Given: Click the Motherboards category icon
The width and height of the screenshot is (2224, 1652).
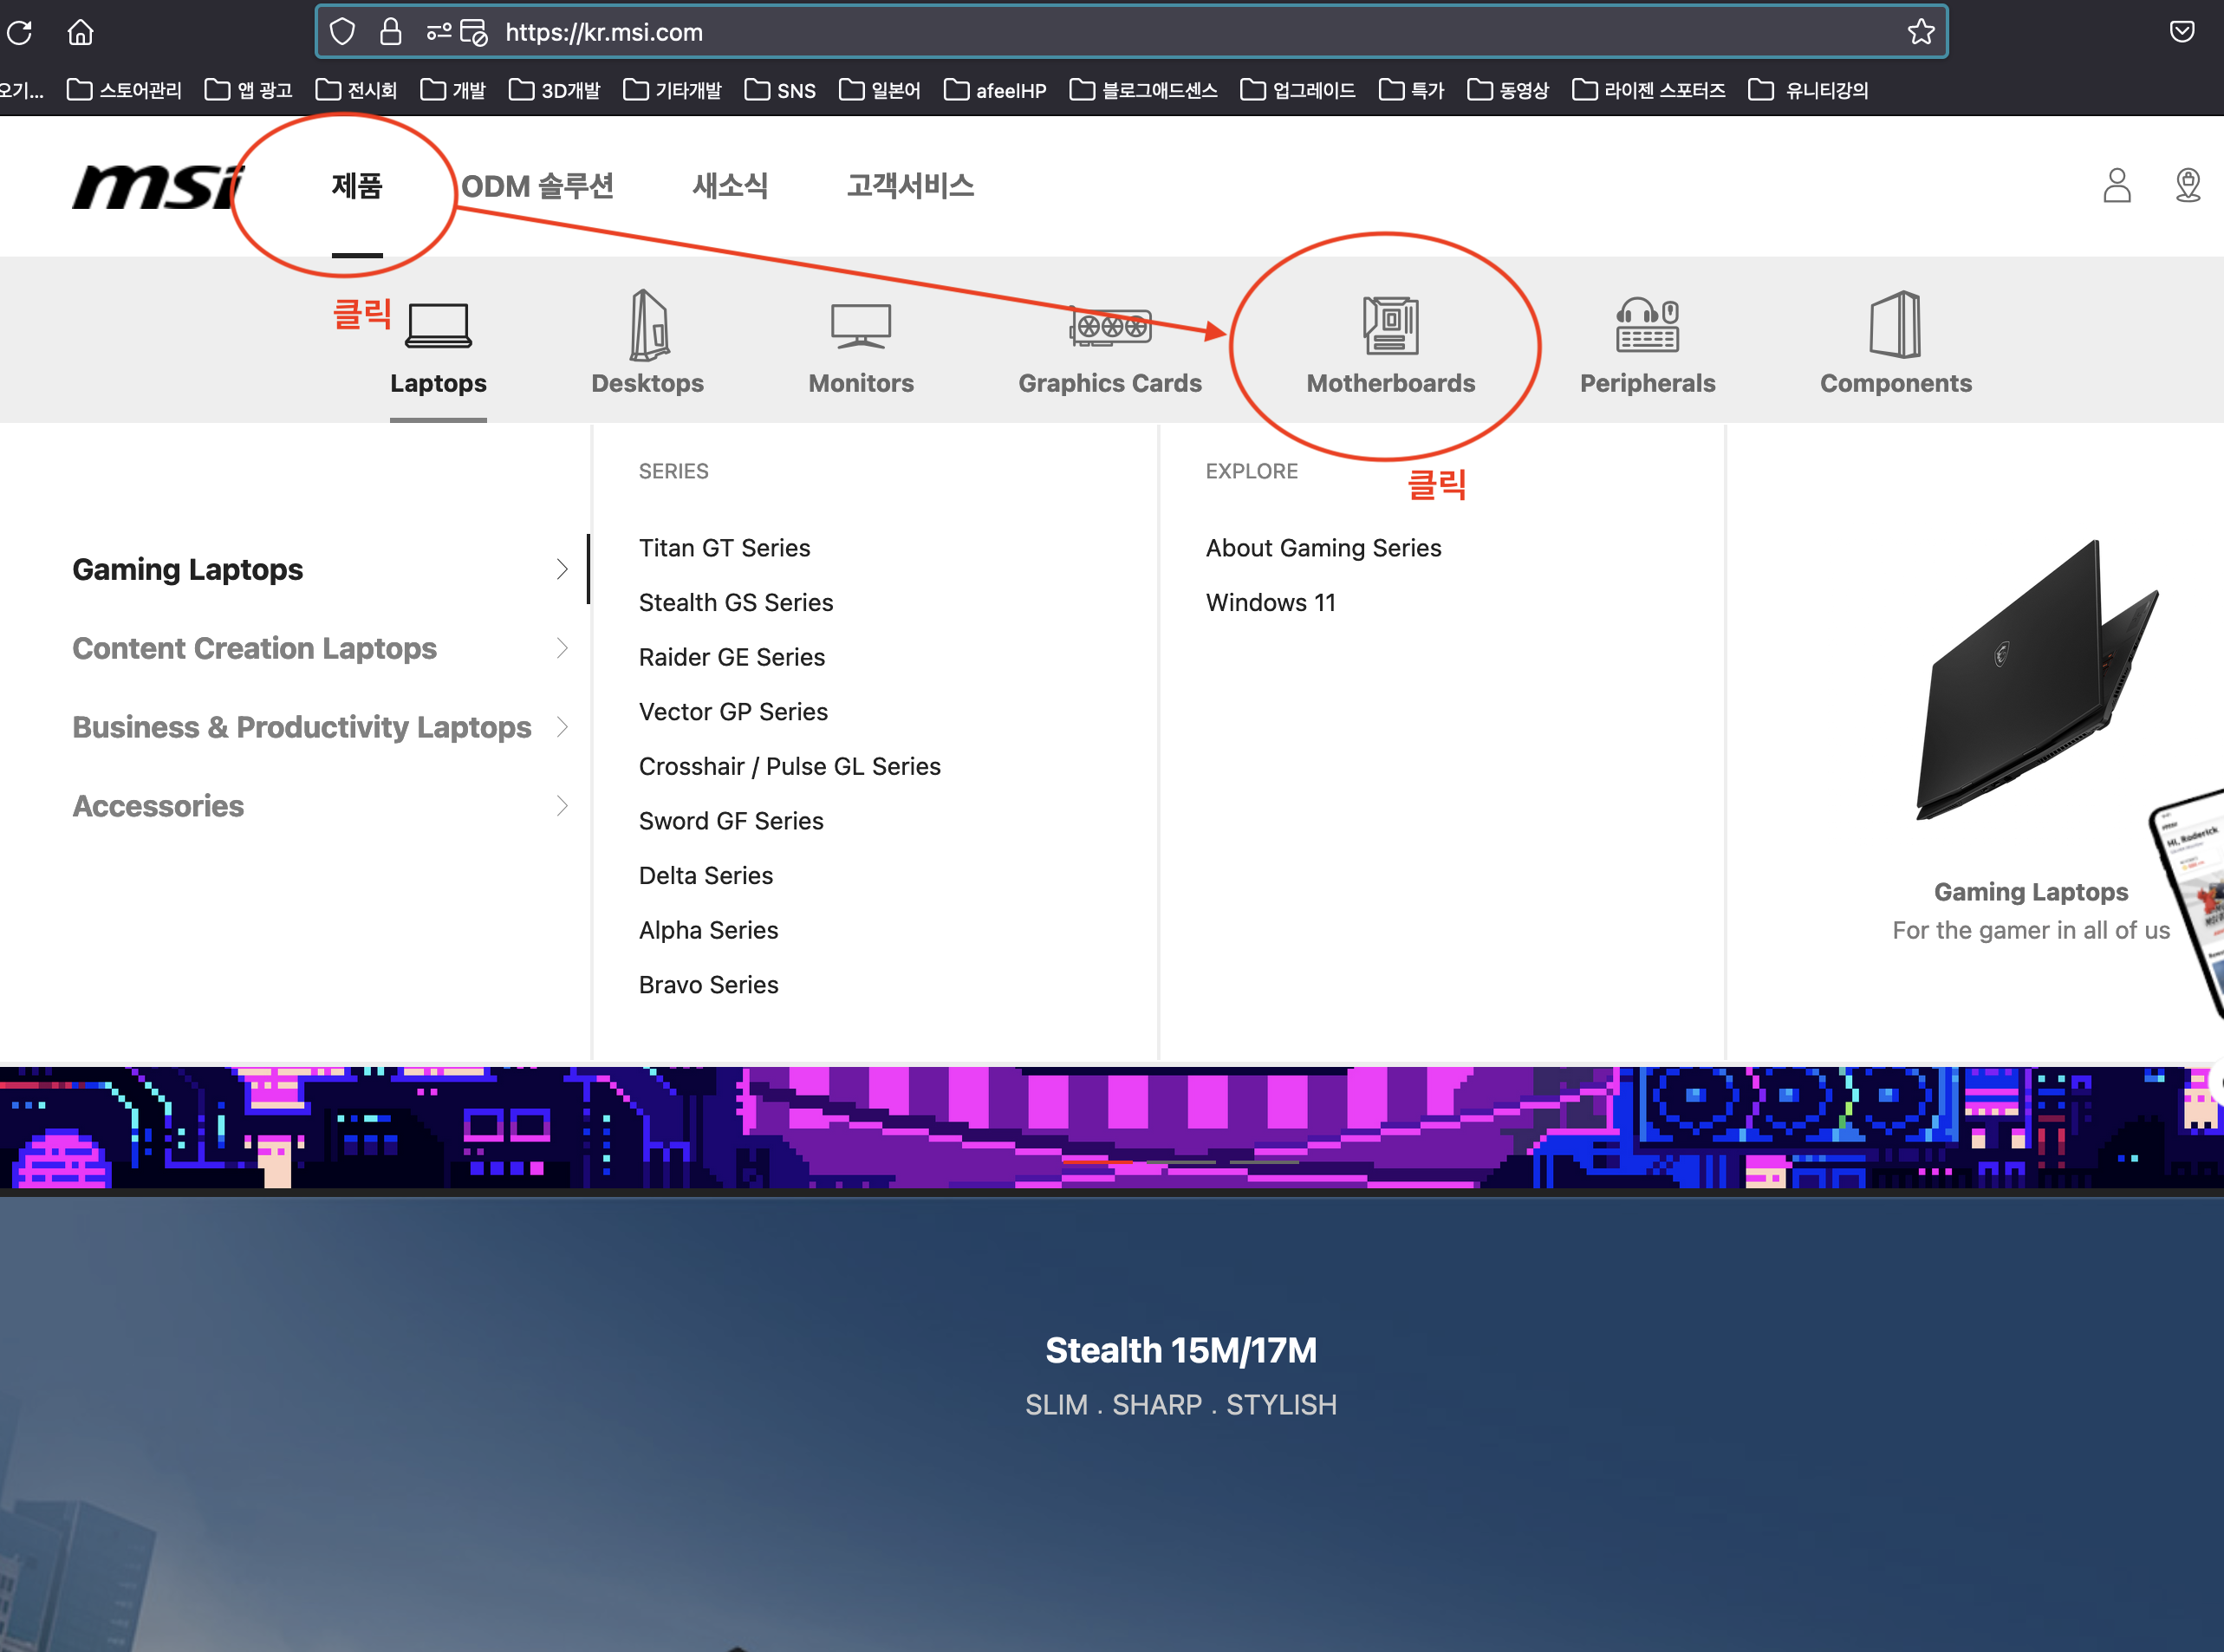Looking at the screenshot, I should (1390, 325).
